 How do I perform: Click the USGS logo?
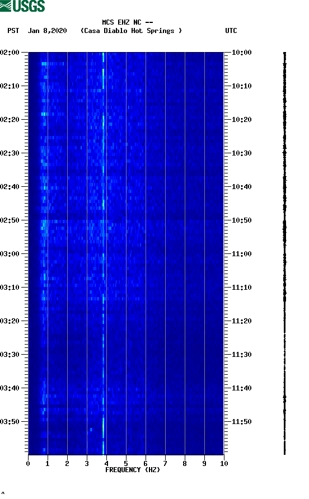click(22, 6)
